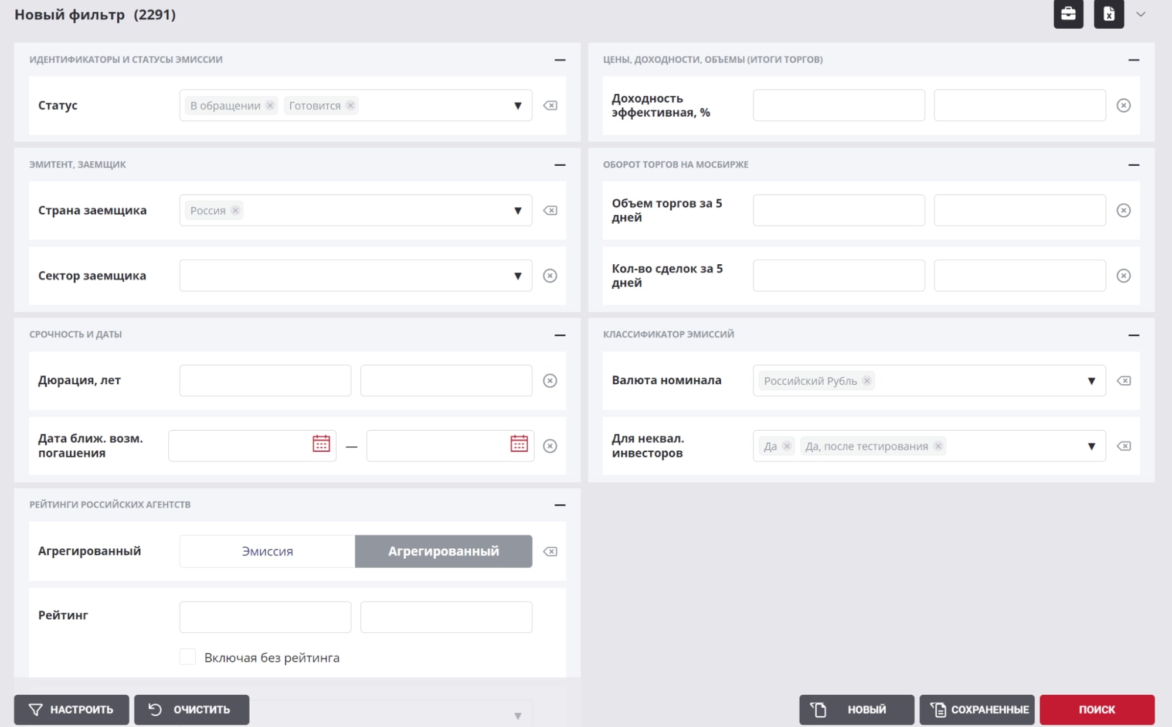Create a filter with НОВЫЙ button
Screen dimensions: 1172x727
(x=857, y=709)
